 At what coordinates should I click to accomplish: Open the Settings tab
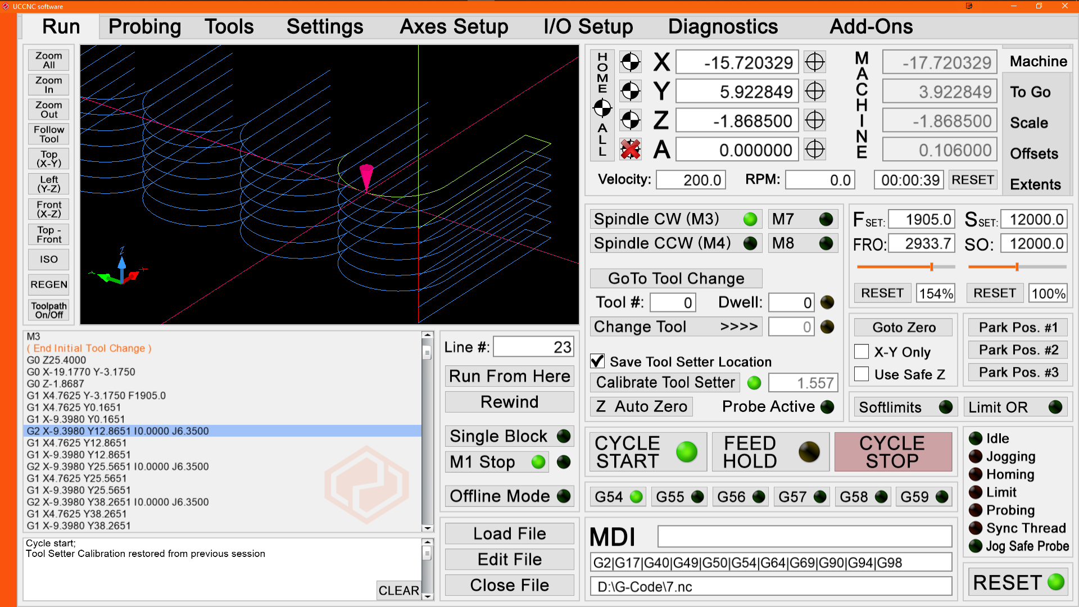click(325, 26)
